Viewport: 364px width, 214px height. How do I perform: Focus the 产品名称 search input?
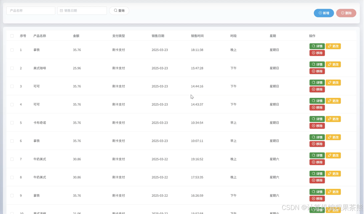click(x=31, y=11)
